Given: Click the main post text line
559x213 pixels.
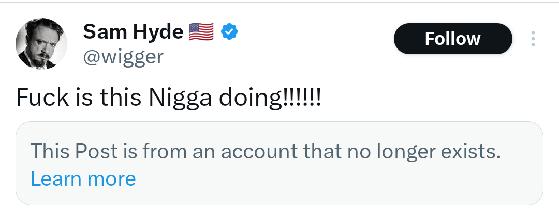Looking at the screenshot, I should tap(169, 97).
